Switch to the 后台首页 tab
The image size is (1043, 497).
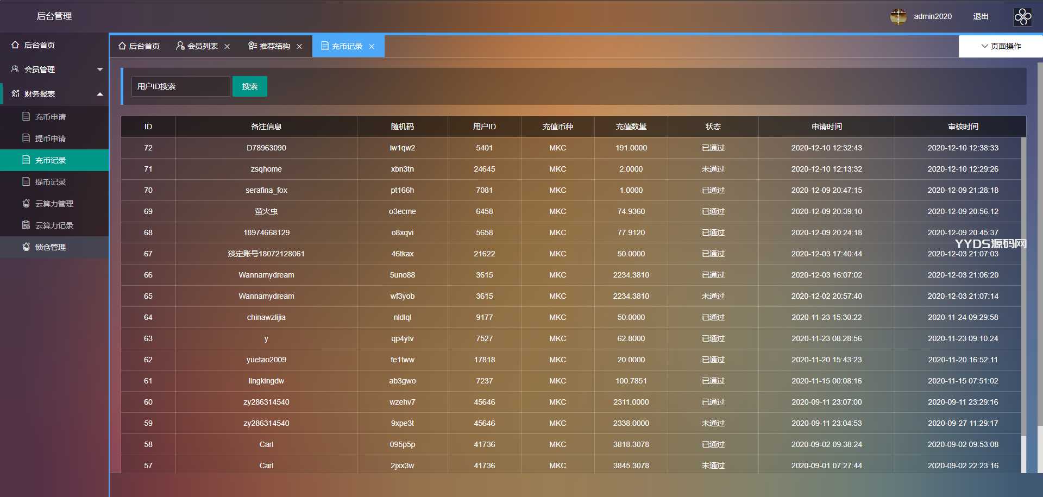139,46
